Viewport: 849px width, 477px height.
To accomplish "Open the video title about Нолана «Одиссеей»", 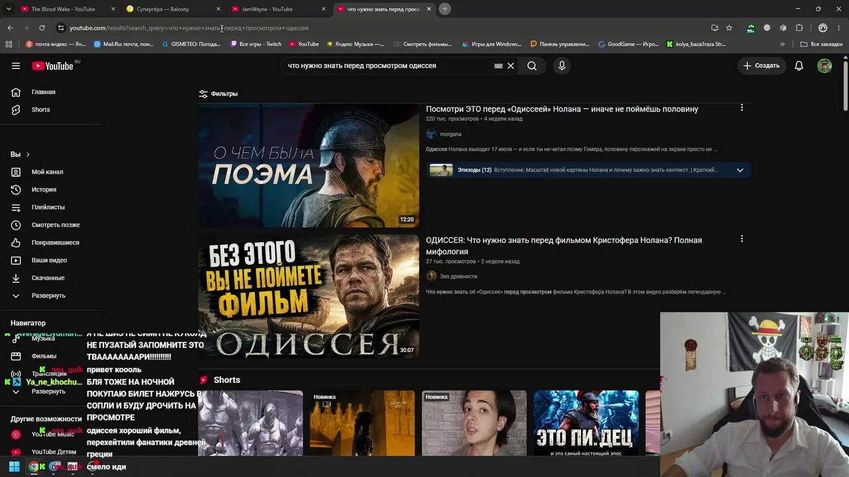I will click(x=562, y=109).
